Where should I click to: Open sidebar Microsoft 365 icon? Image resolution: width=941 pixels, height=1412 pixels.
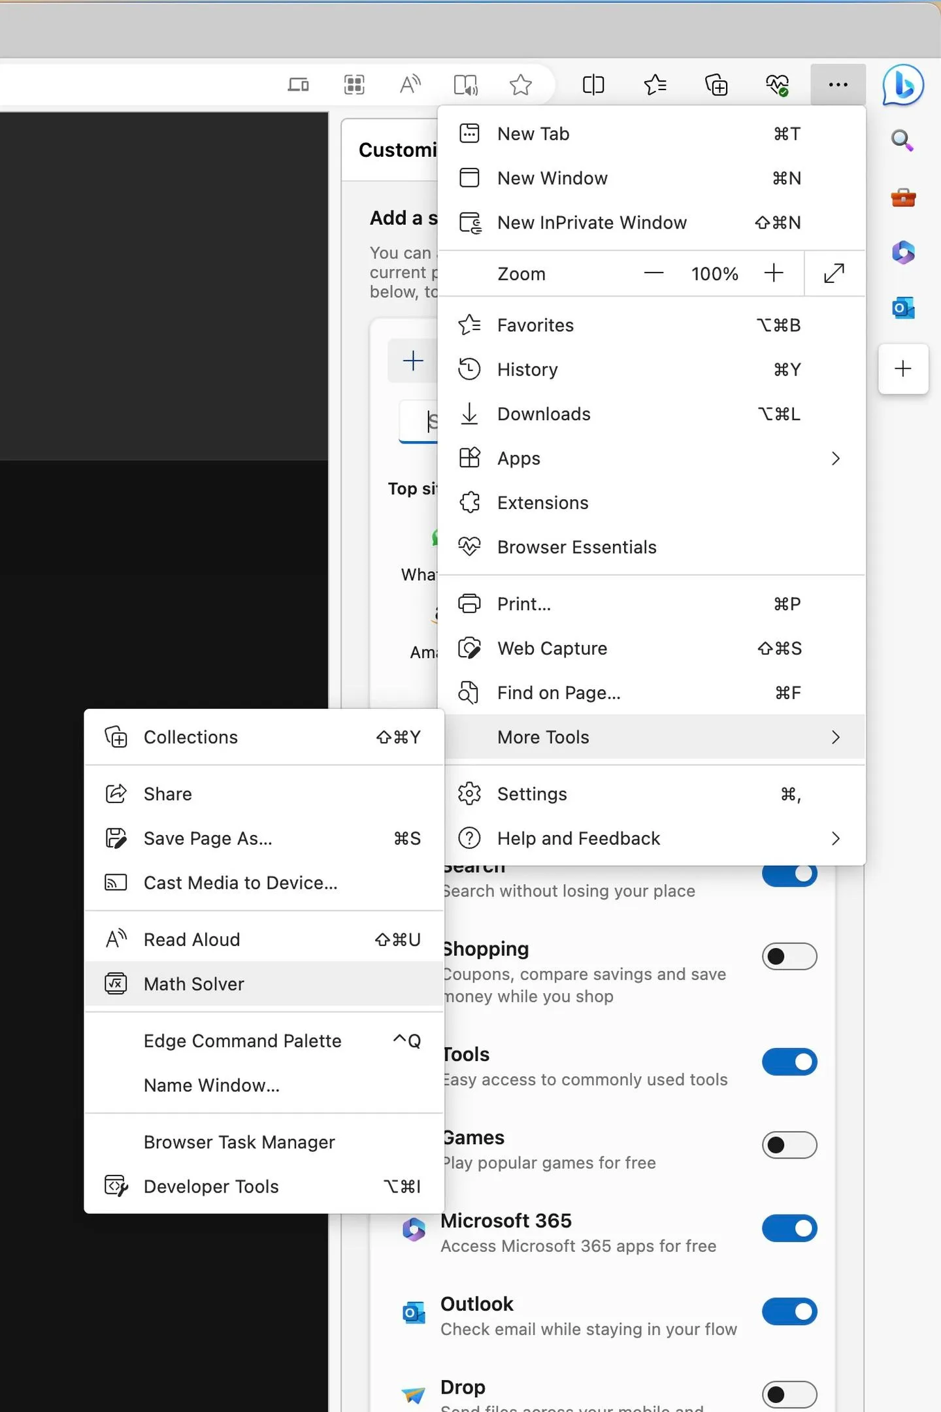pos(903,252)
